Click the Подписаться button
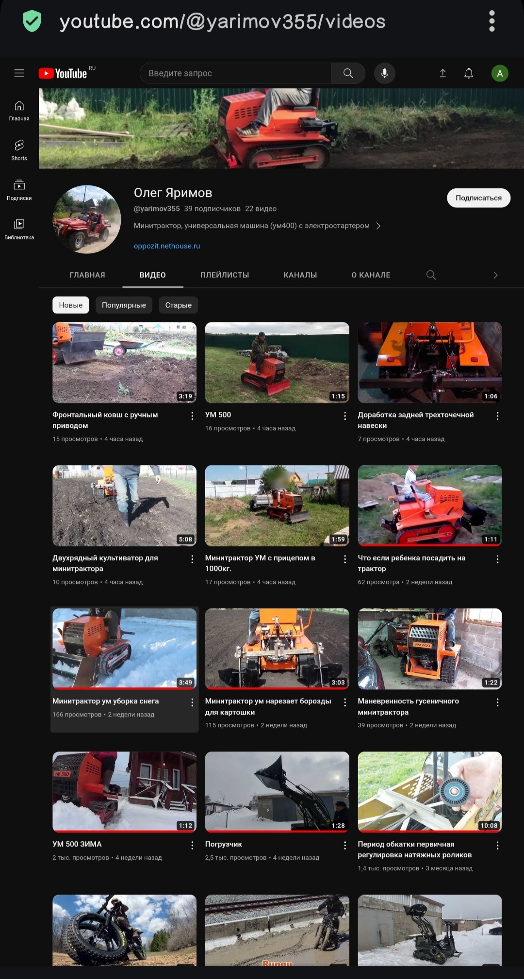 478,198
